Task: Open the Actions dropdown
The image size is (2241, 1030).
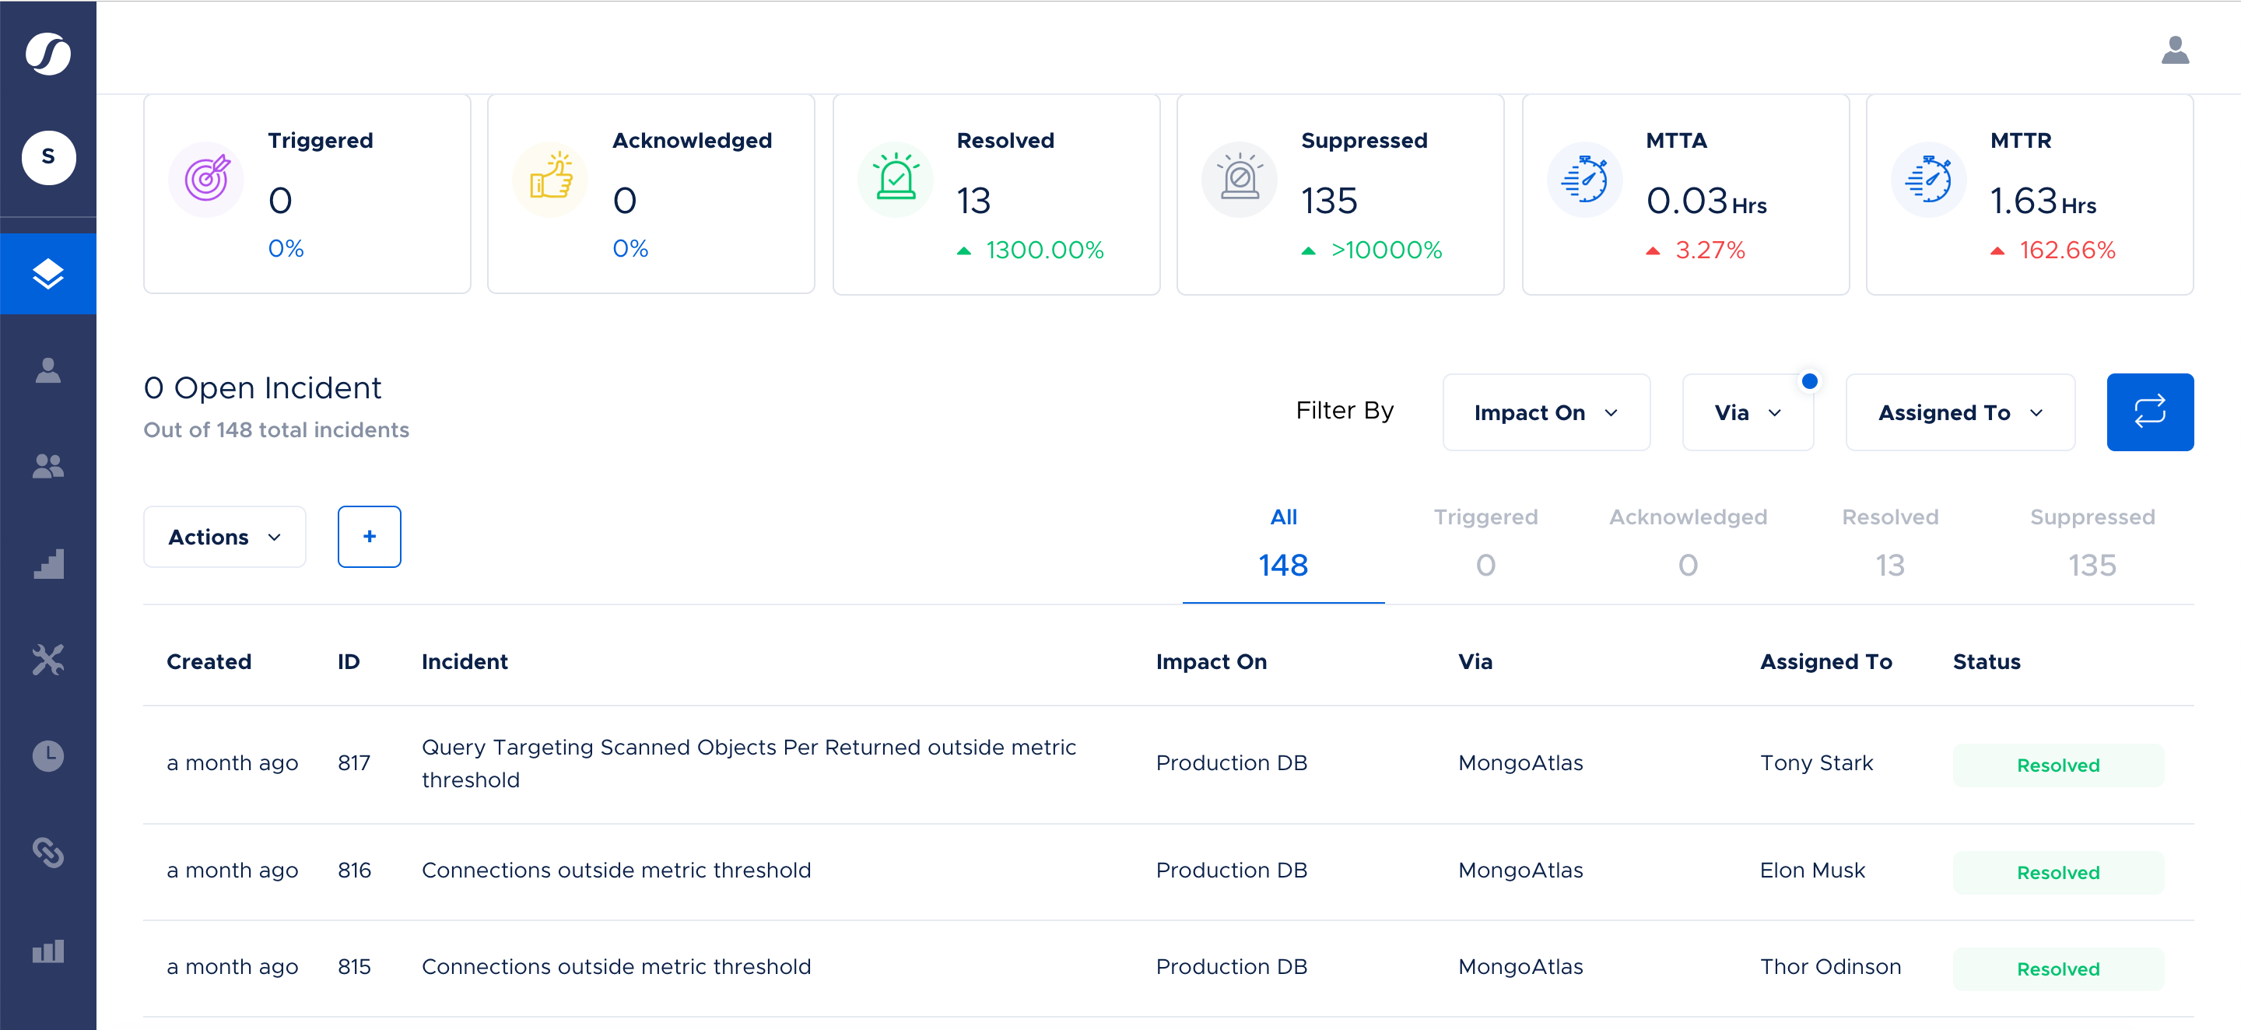Action: (224, 537)
